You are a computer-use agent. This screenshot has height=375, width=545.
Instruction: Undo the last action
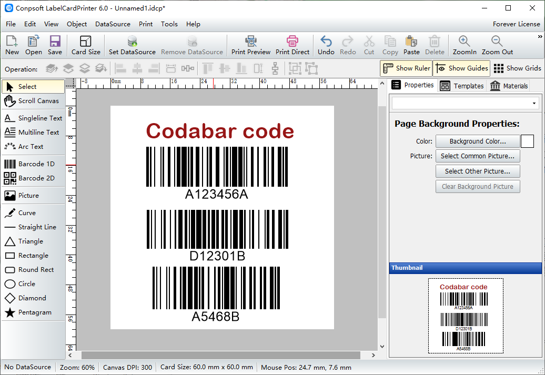click(x=326, y=45)
